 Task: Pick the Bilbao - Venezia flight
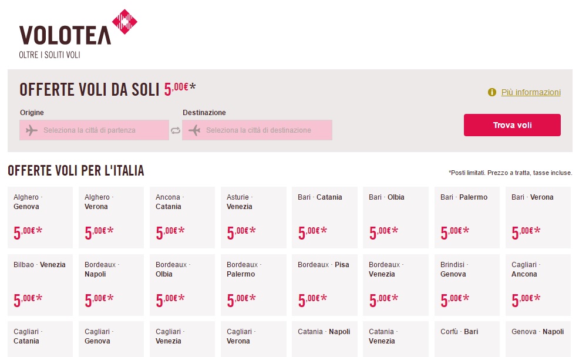click(41, 285)
